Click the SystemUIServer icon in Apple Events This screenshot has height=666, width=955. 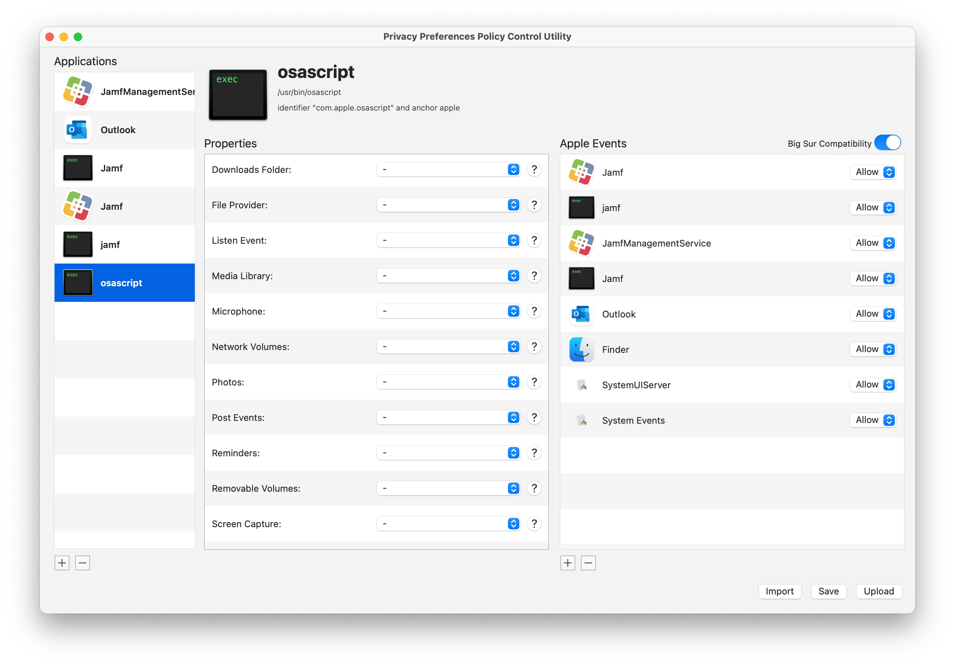(582, 385)
